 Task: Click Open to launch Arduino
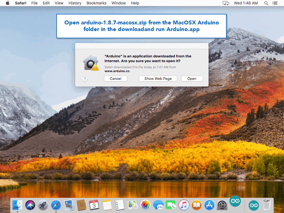pos(192,78)
